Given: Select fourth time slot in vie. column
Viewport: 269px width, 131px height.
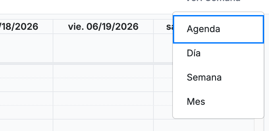Looking at the screenshot, I should tap(103, 112).
